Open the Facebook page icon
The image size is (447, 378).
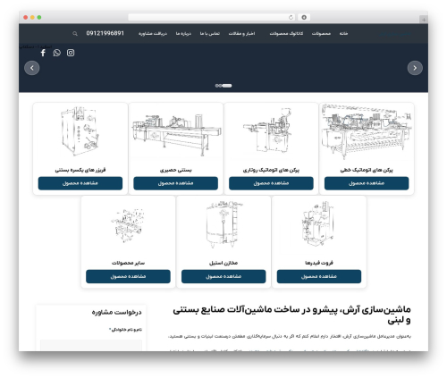pos(43,53)
